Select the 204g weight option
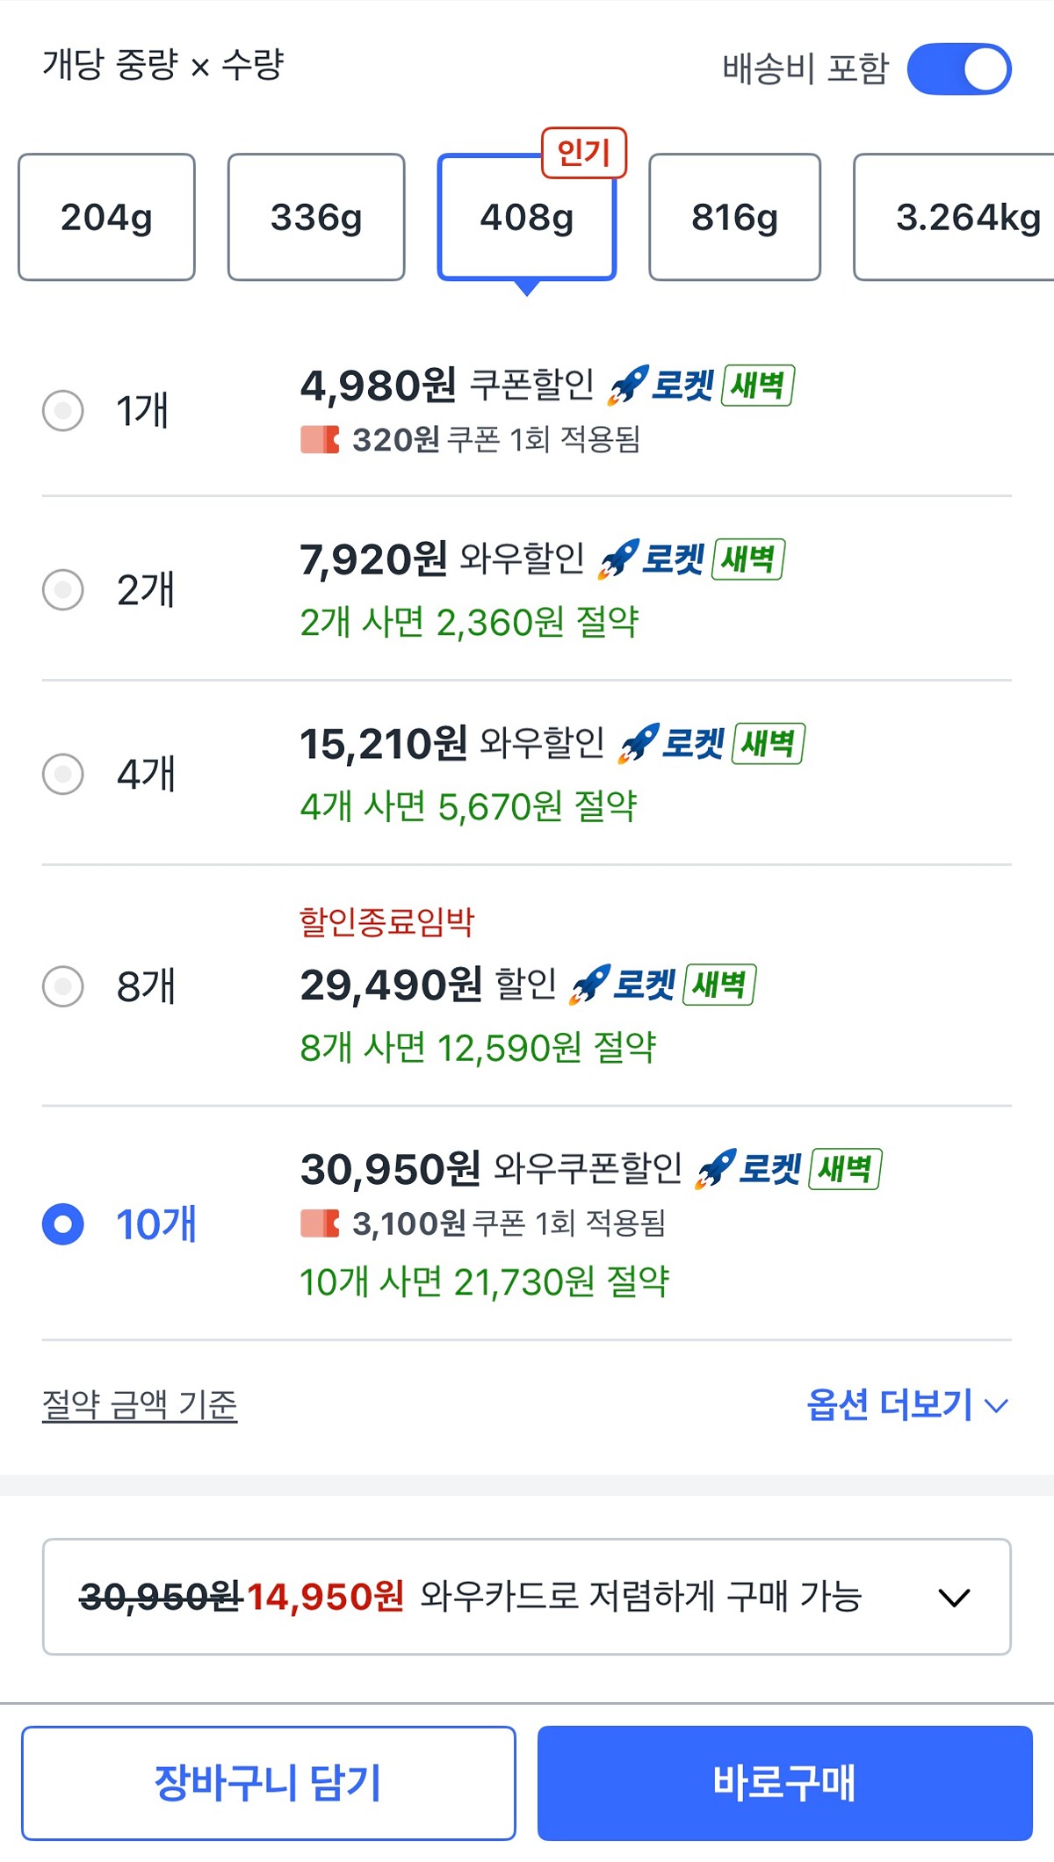This screenshot has height=1862, width=1054. (x=106, y=217)
